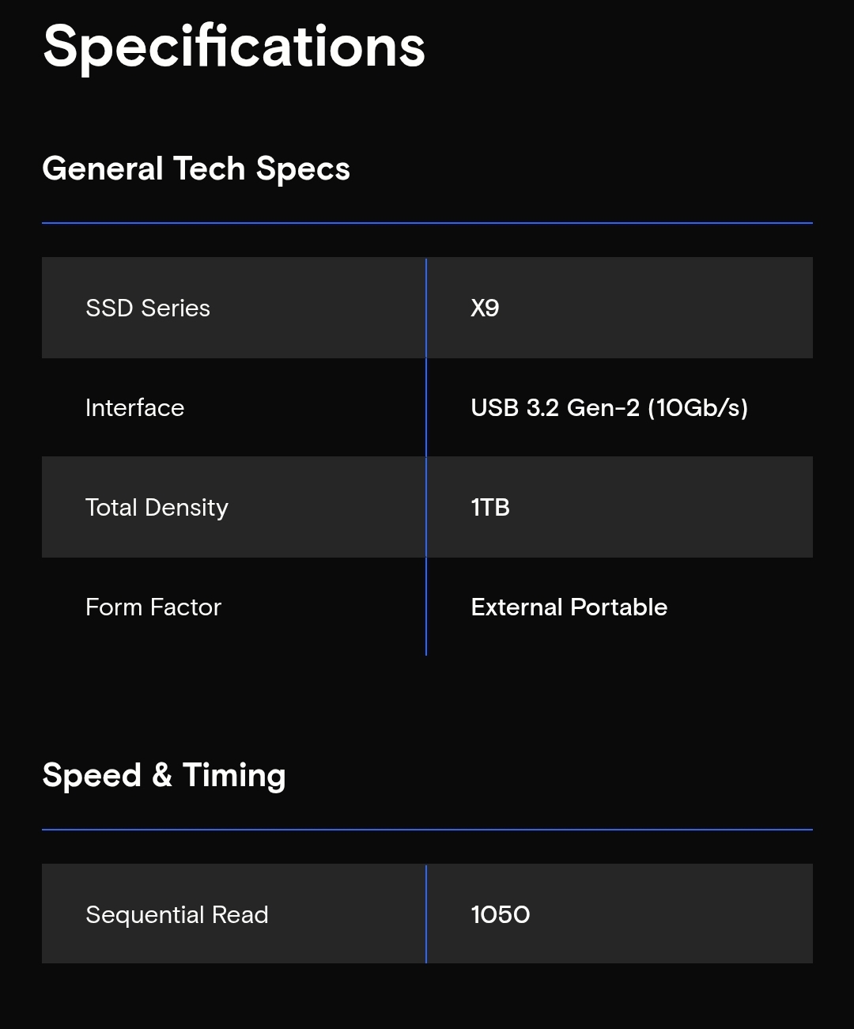The width and height of the screenshot is (854, 1029).
Task: Click the word 'Timing' in section heading
Action: click(x=234, y=777)
